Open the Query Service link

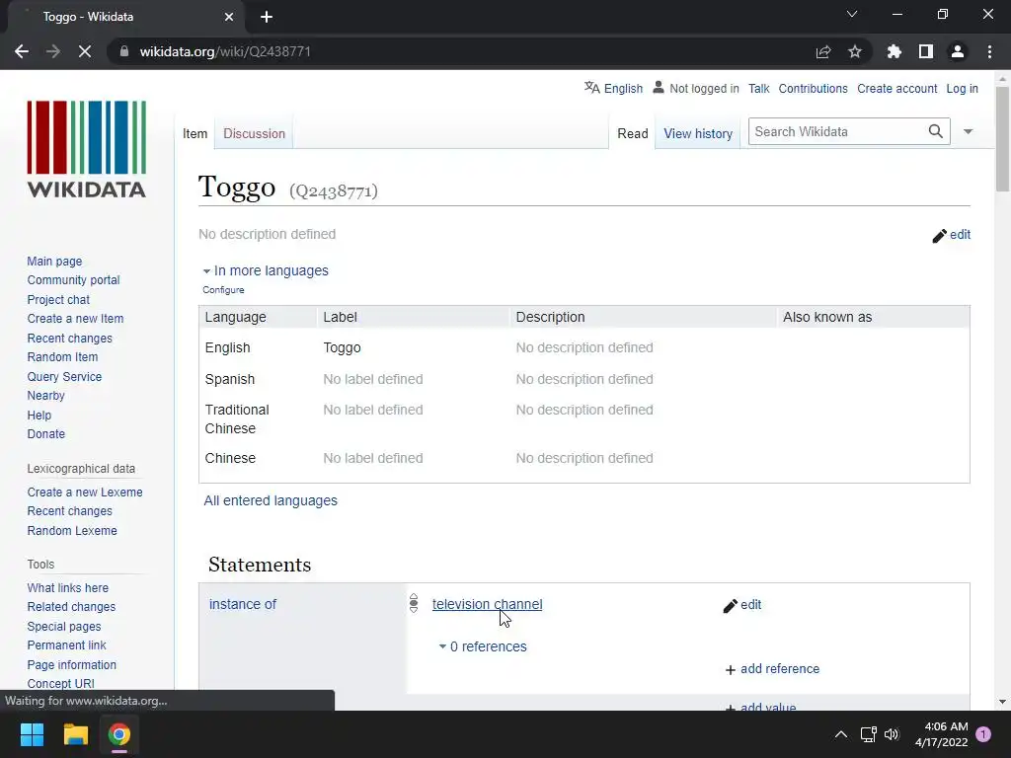pyautogui.click(x=64, y=376)
